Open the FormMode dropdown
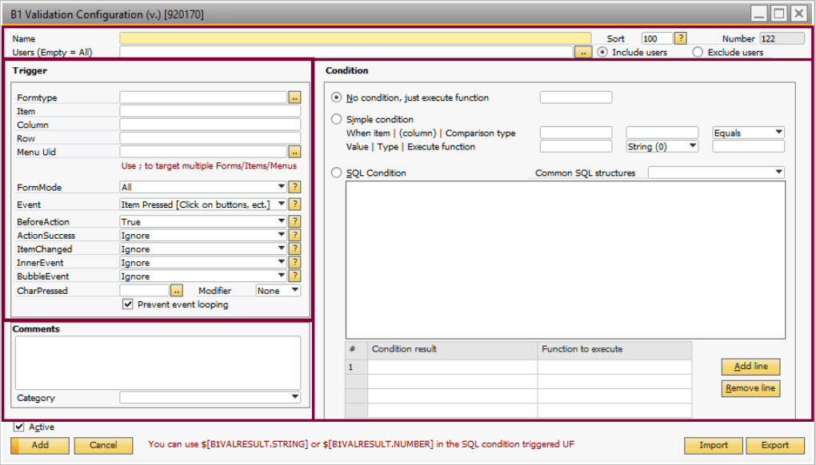This screenshot has height=465, width=816. pyautogui.click(x=203, y=187)
